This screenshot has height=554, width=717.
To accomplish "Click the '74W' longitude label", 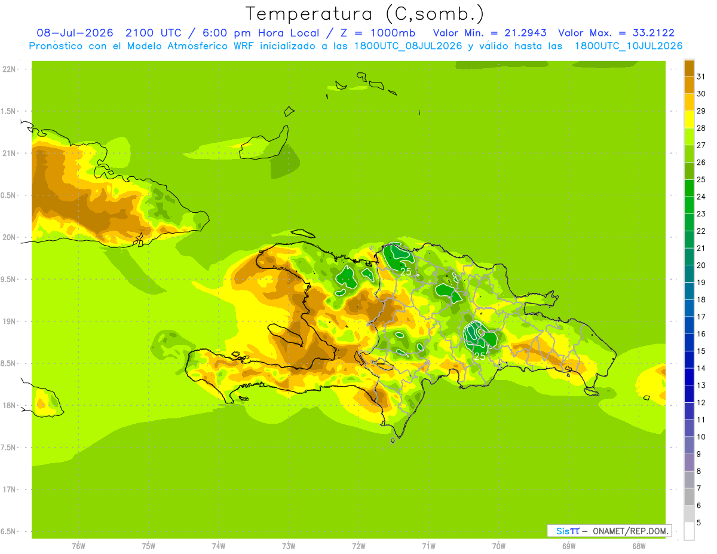I will tap(219, 546).
